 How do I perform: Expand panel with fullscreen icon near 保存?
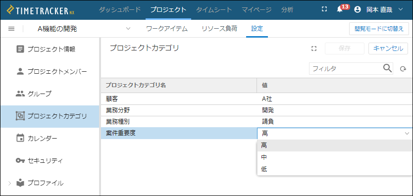tap(313, 49)
